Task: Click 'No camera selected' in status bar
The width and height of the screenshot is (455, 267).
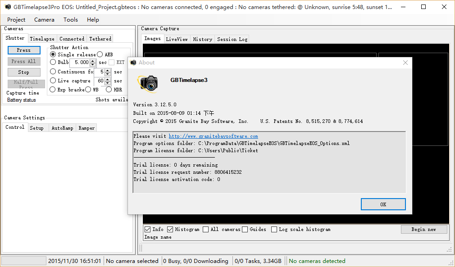Action: point(132,261)
